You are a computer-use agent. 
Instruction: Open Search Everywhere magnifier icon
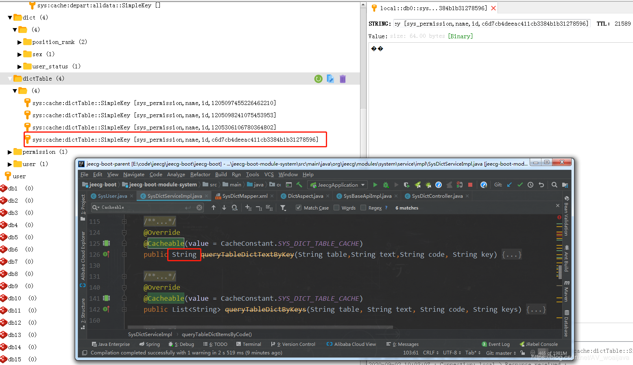click(554, 185)
